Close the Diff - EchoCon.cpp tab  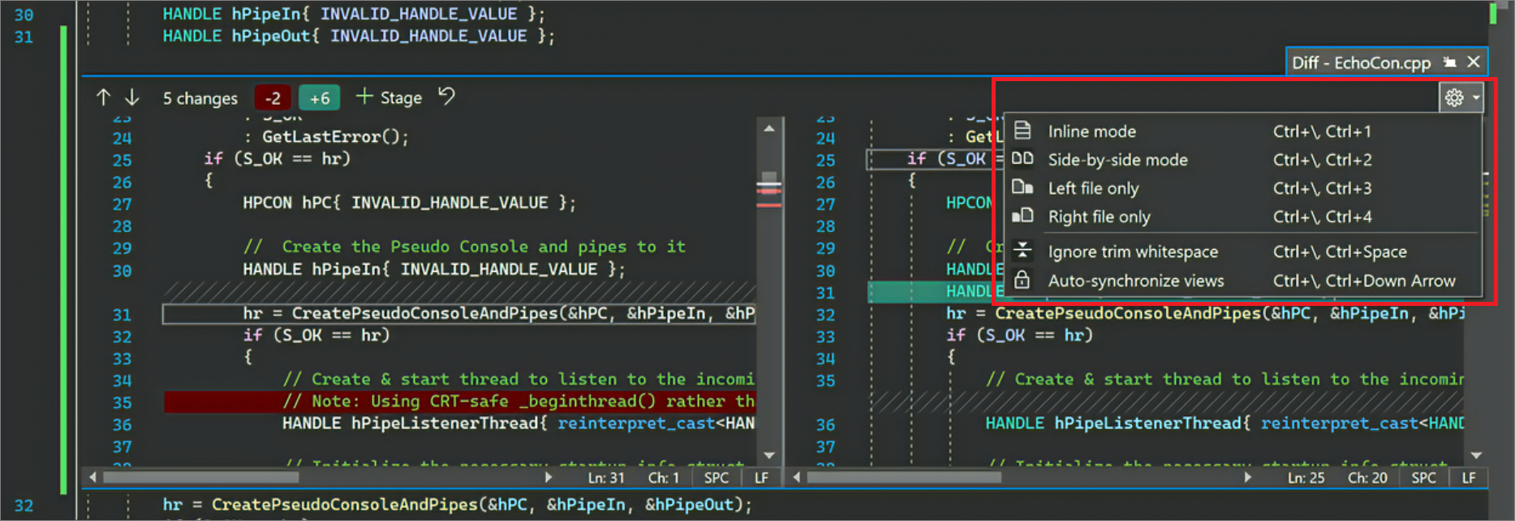1474,62
